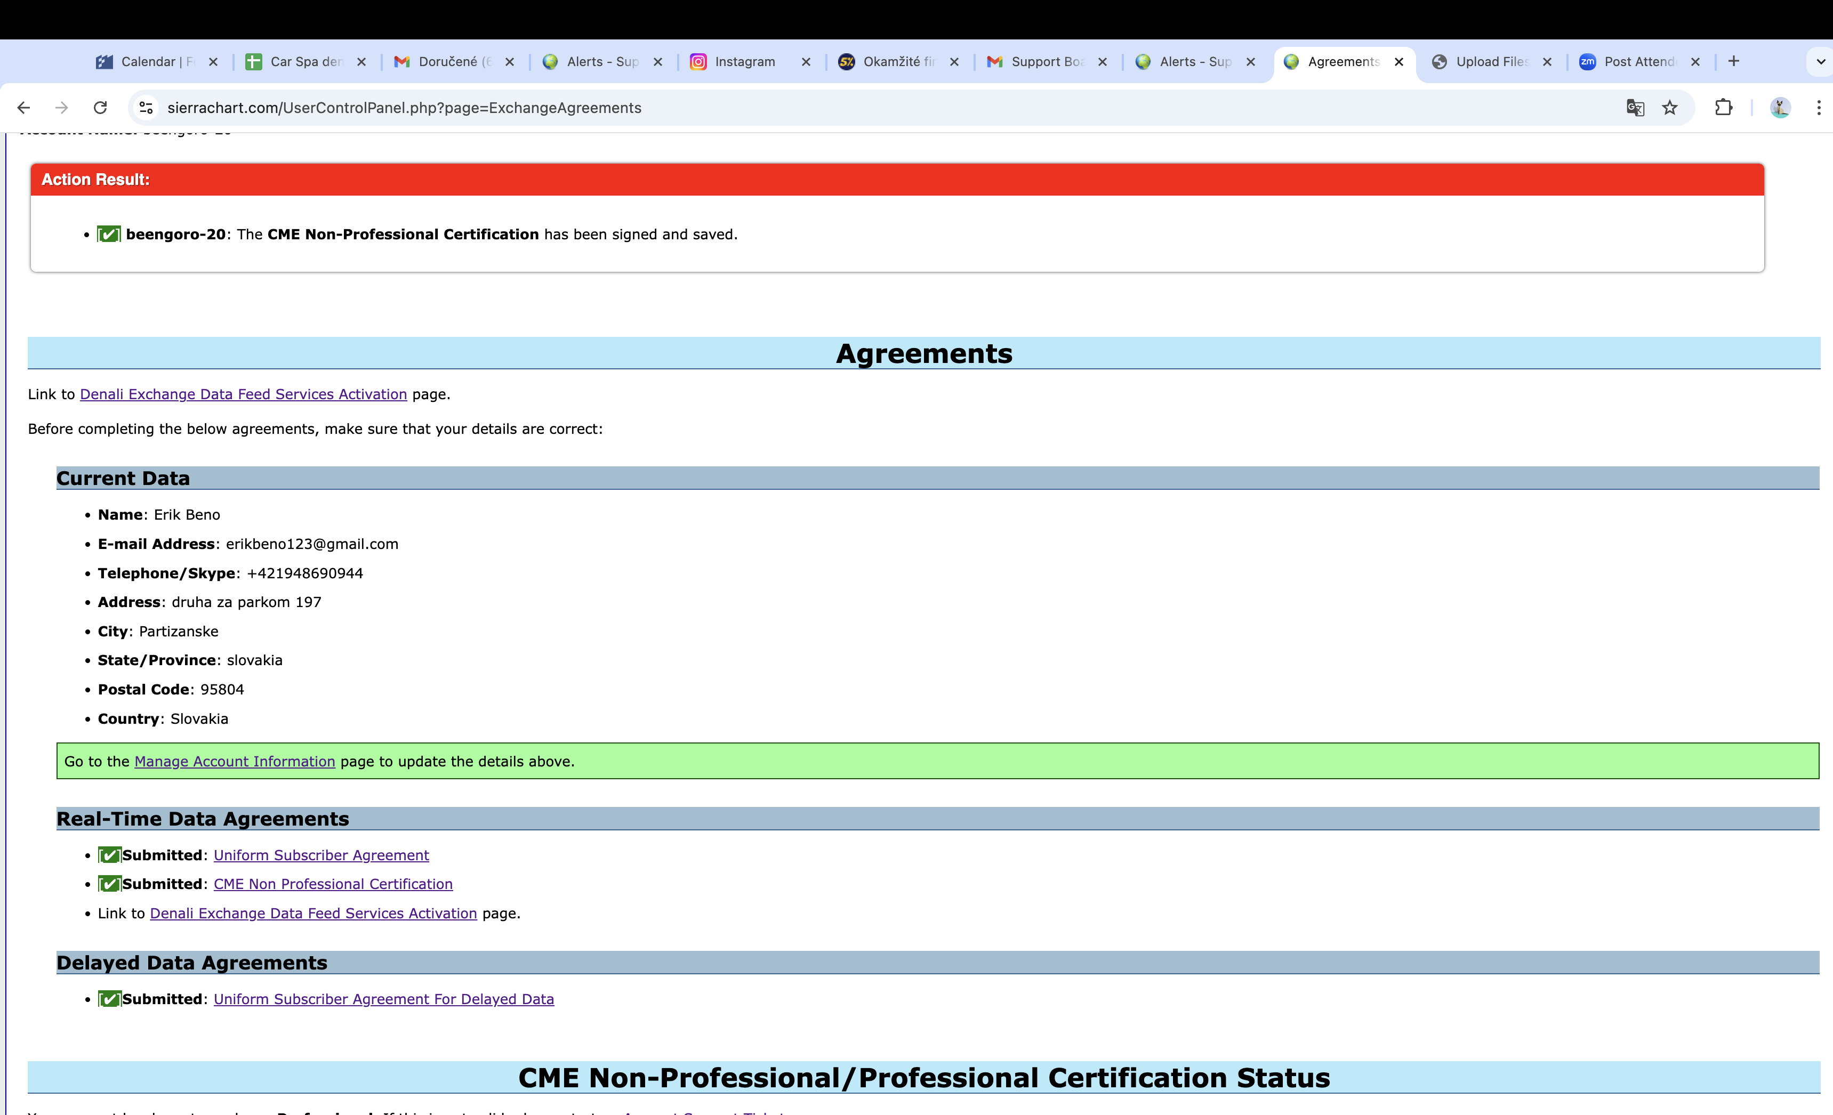Screen dimensions: 1833x1115
Task: Expand the tab search dropdown arrow
Action: [1820, 62]
